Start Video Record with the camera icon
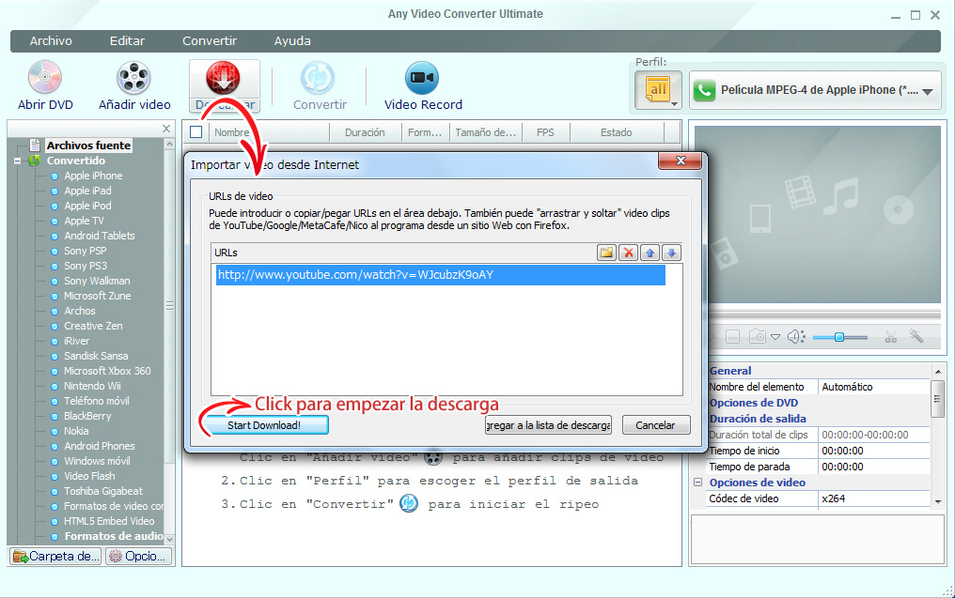This screenshot has height=598, width=955. [x=421, y=78]
